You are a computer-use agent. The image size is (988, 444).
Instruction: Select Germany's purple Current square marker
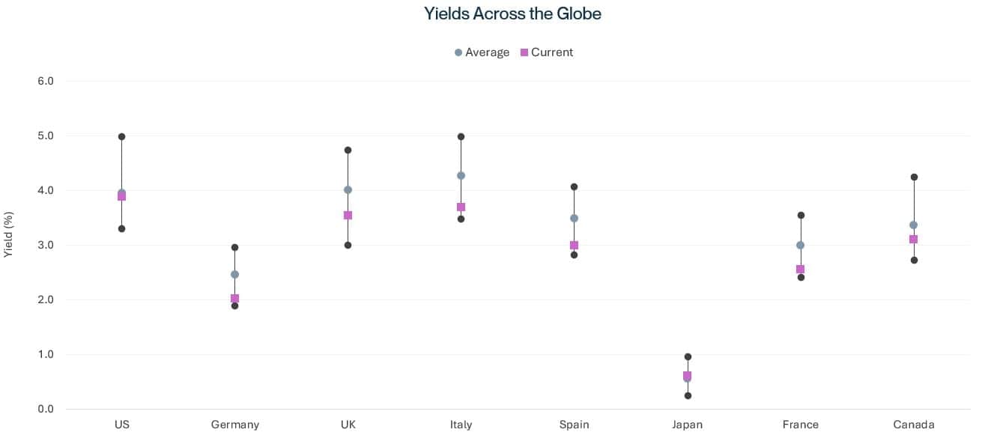pyautogui.click(x=234, y=299)
